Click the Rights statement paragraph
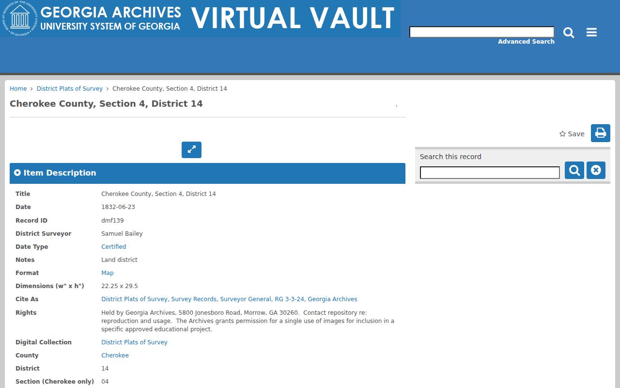The height and width of the screenshot is (388, 620). click(248, 321)
